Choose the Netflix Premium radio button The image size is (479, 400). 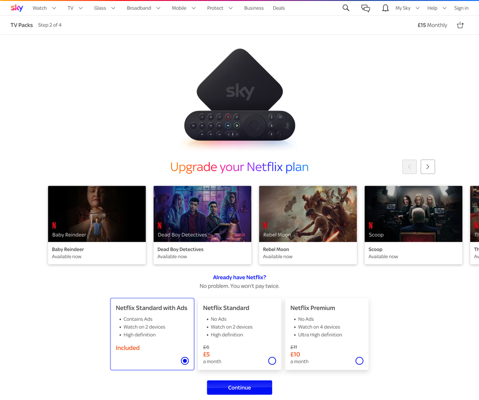359,361
